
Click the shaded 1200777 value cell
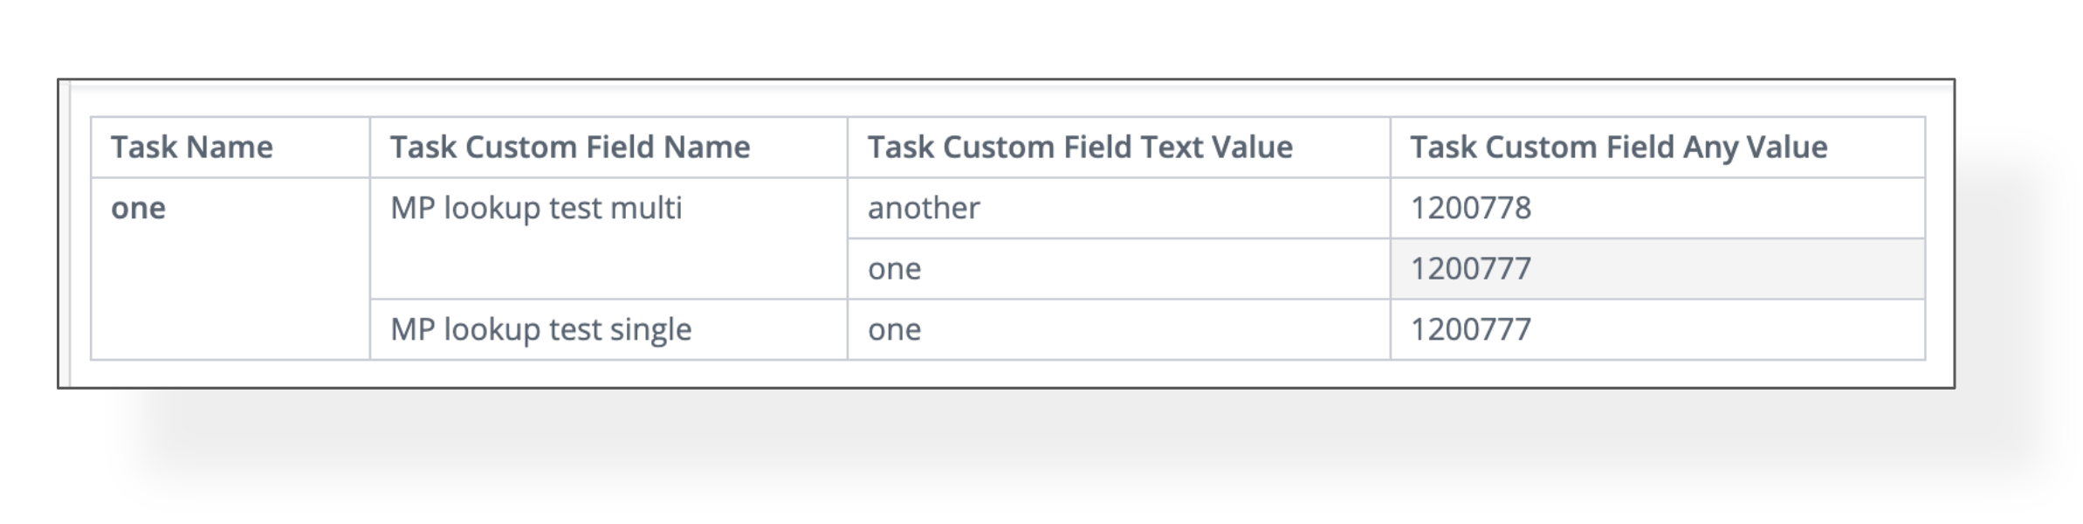(1470, 268)
